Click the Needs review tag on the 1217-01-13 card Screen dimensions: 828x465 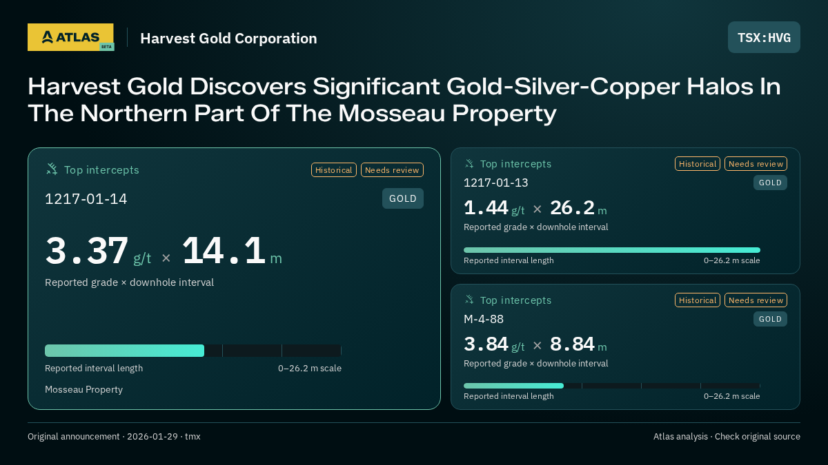[756, 164]
